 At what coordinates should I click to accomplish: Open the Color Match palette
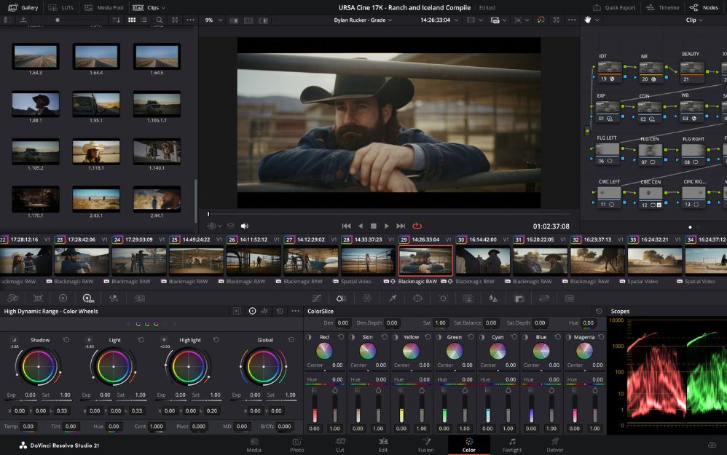(x=38, y=298)
